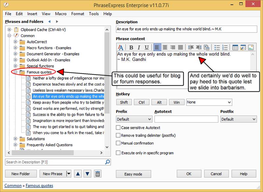Insert a picture into the phrase
Image resolution: width=263 pixels, height=192 pixels.
251,48
